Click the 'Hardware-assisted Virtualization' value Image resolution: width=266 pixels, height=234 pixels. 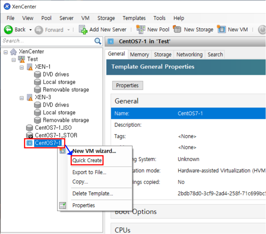tap(222, 171)
